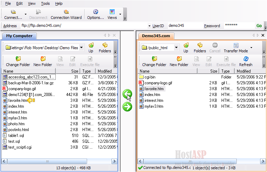Select local file postinfo.html

19,130
